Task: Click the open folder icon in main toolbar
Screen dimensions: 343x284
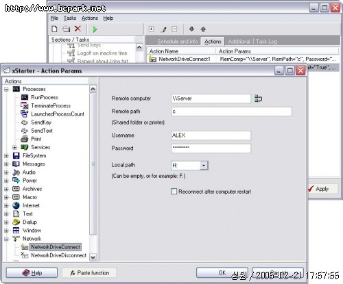Action: coord(67,29)
